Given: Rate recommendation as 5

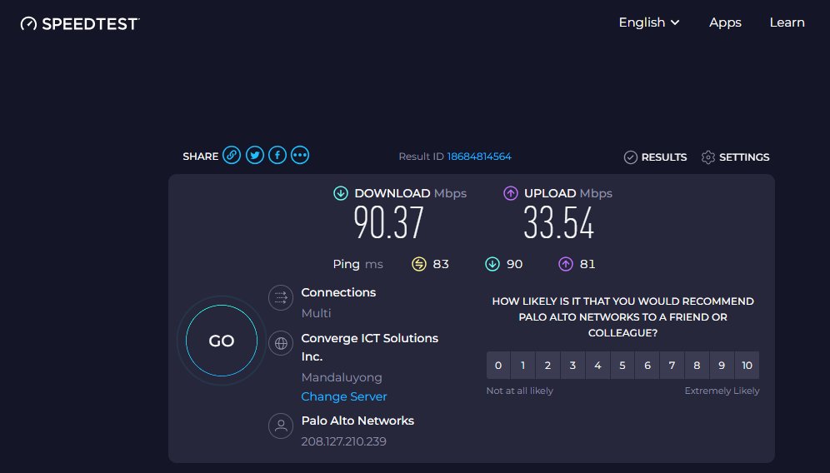Looking at the screenshot, I should click(x=622, y=365).
